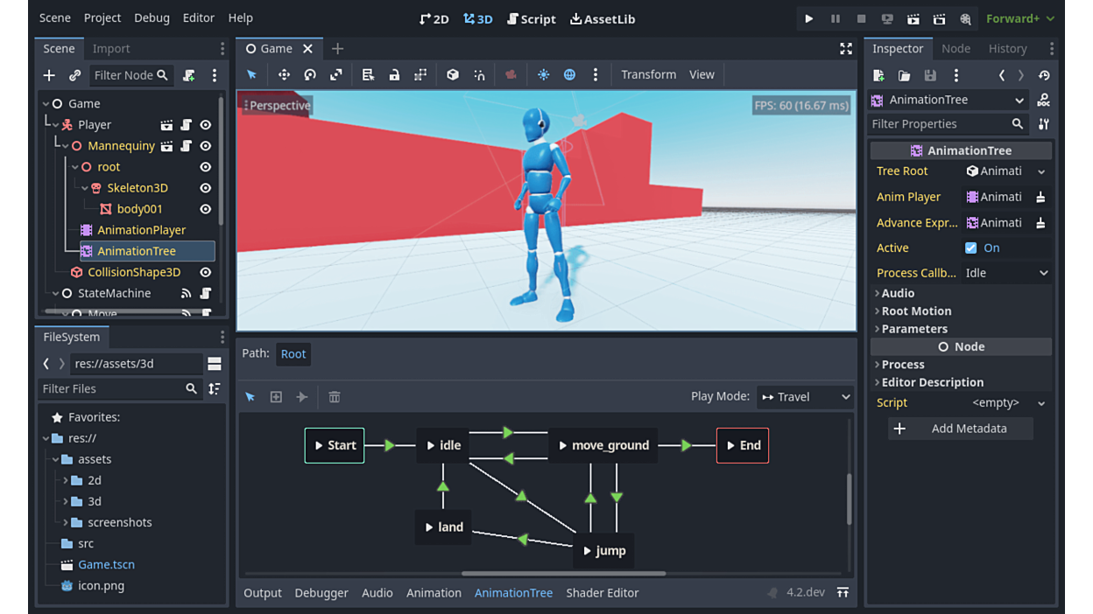Click the Add New Node plus icon
Screen dimensions: 1093x614
tap(49, 76)
